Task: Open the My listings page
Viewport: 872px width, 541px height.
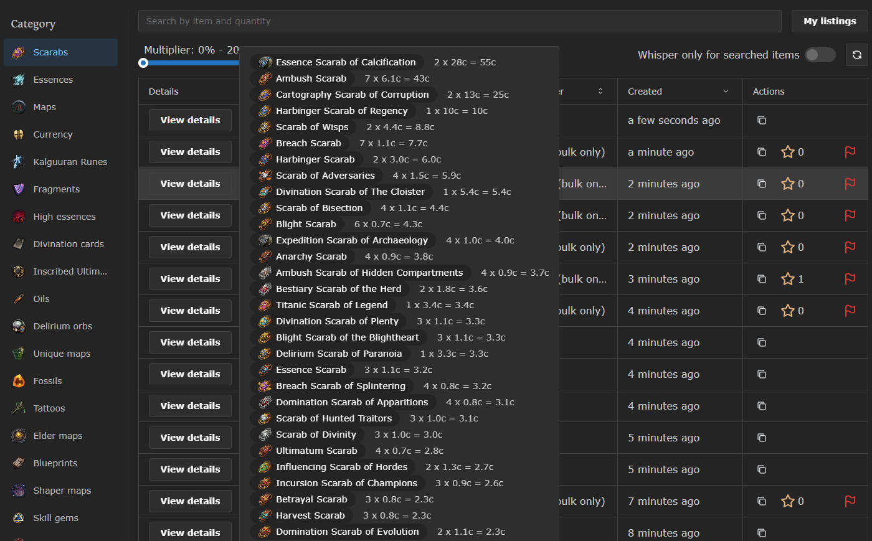Action: tap(829, 21)
